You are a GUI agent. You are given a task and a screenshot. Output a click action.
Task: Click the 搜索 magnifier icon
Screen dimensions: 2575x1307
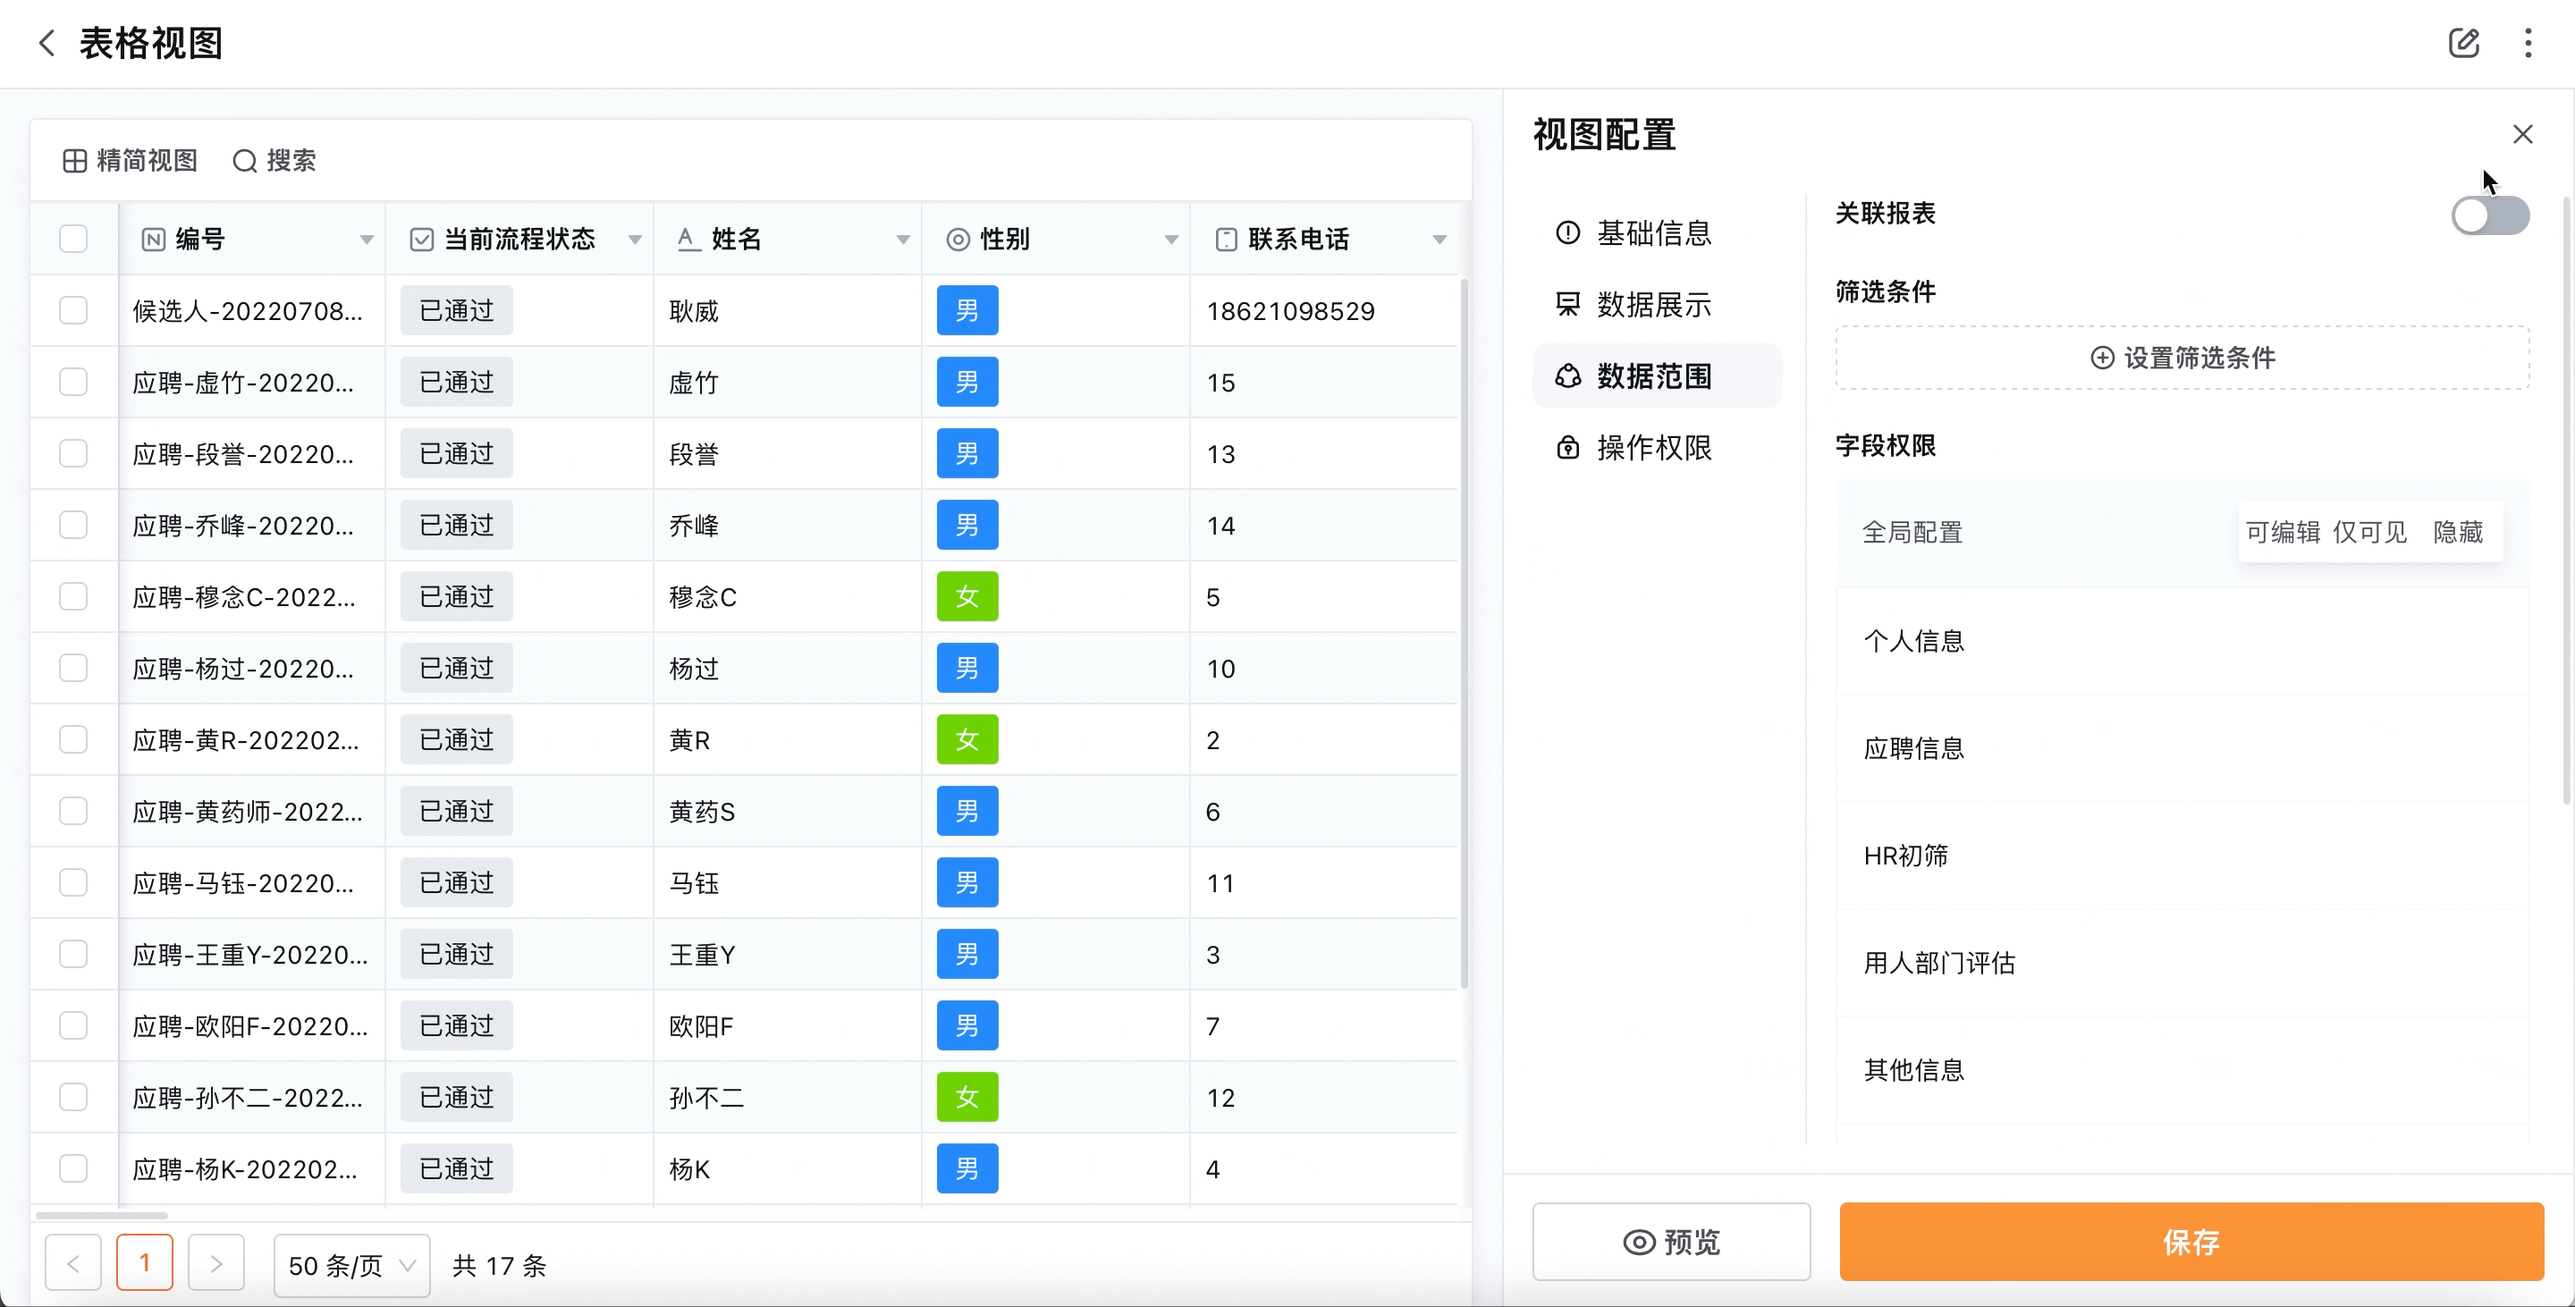tap(245, 161)
